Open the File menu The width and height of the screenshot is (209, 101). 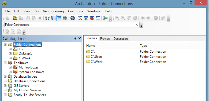[7, 11]
